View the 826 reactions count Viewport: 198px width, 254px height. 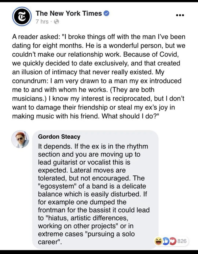coord(182,241)
